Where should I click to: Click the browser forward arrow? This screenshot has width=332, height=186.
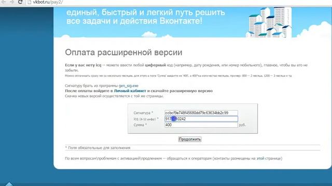pos(11,2)
